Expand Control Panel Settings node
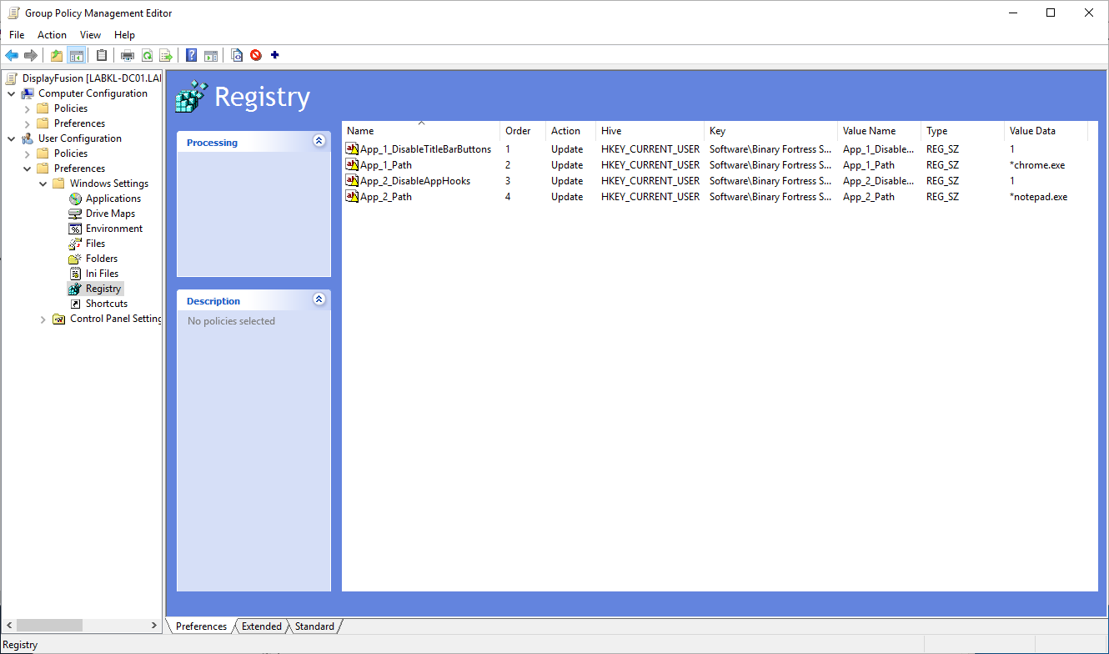This screenshot has height=654, width=1109. (x=43, y=319)
